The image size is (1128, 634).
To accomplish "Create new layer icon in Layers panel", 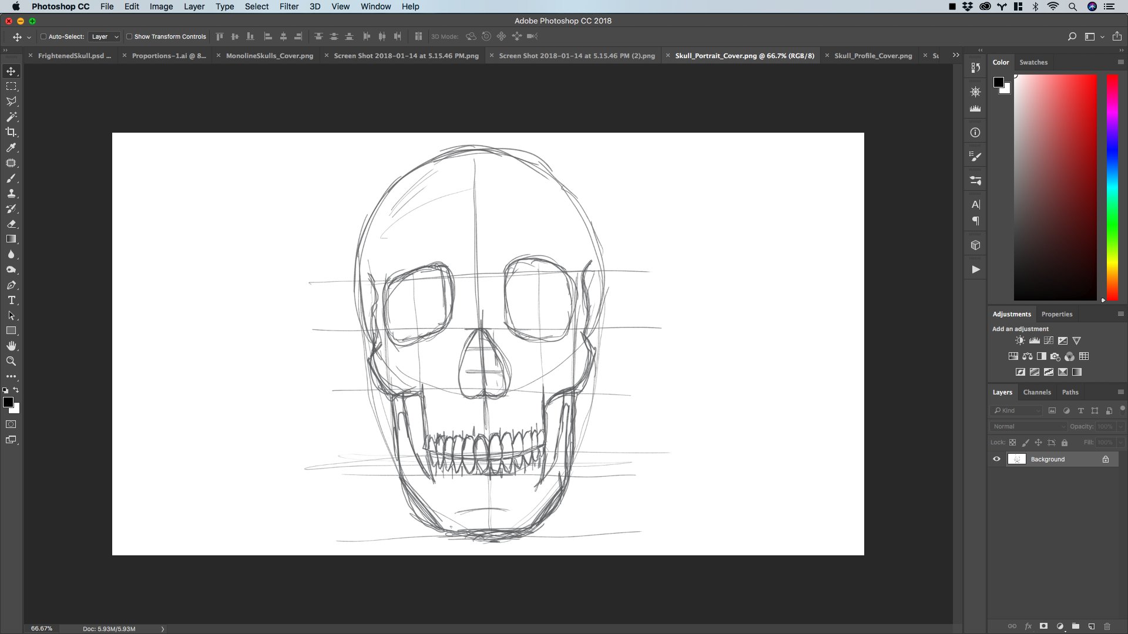I will click(x=1091, y=626).
